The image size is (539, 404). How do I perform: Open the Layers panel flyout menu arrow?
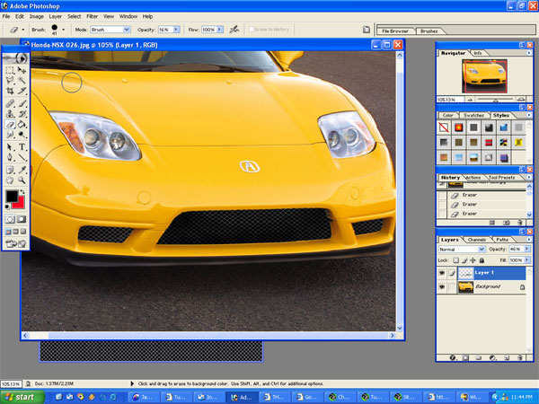[529, 239]
